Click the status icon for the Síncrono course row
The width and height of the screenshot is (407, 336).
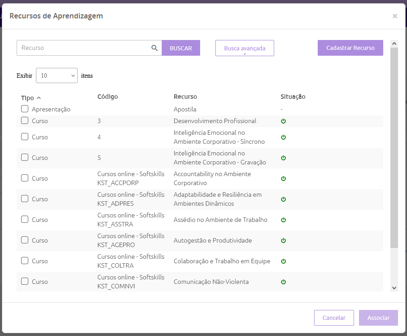coord(284,137)
